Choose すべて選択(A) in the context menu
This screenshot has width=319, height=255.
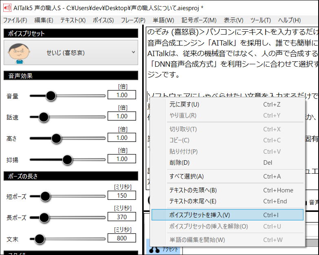coord(227,176)
